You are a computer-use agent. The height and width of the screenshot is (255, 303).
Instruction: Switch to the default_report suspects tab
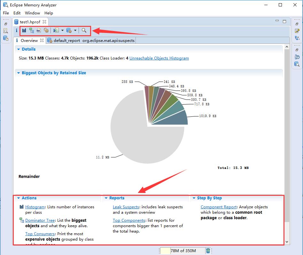[91, 40]
